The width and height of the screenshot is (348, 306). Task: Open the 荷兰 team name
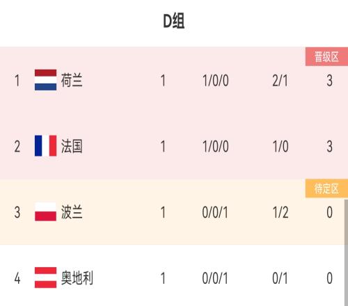(72, 80)
